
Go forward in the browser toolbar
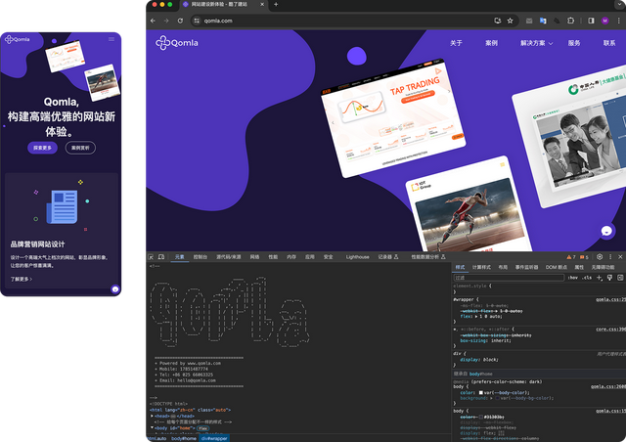click(x=166, y=21)
